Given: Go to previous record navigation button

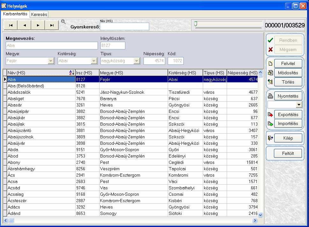Looking at the screenshot, I should pos(25,25).
